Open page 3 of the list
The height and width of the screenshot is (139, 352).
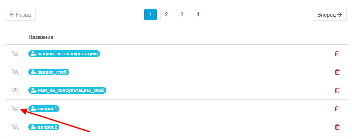(x=182, y=15)
